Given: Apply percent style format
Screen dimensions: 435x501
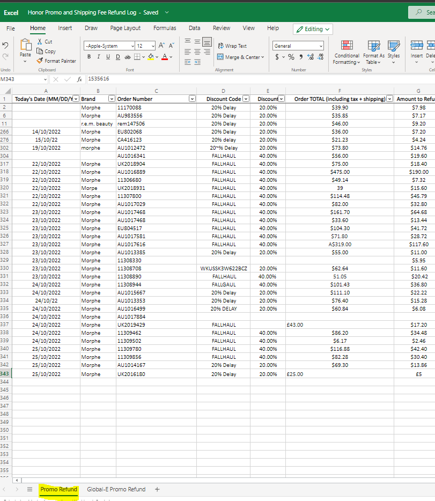Looking at the screenshot, I should point(291,57).
